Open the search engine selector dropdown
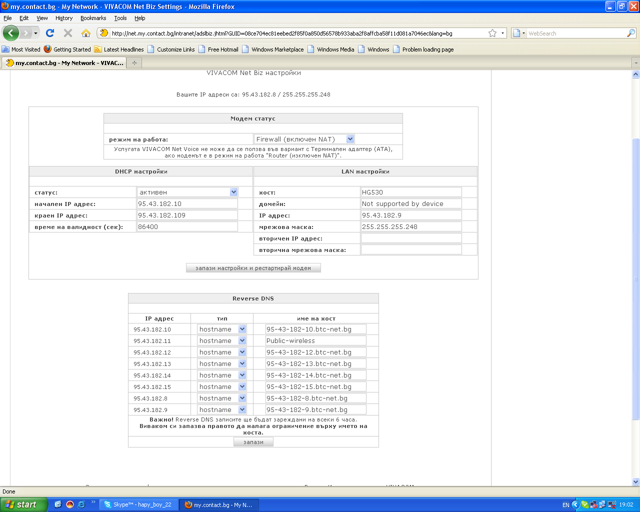The image size is (640, 512). click(x=519, y=33)
